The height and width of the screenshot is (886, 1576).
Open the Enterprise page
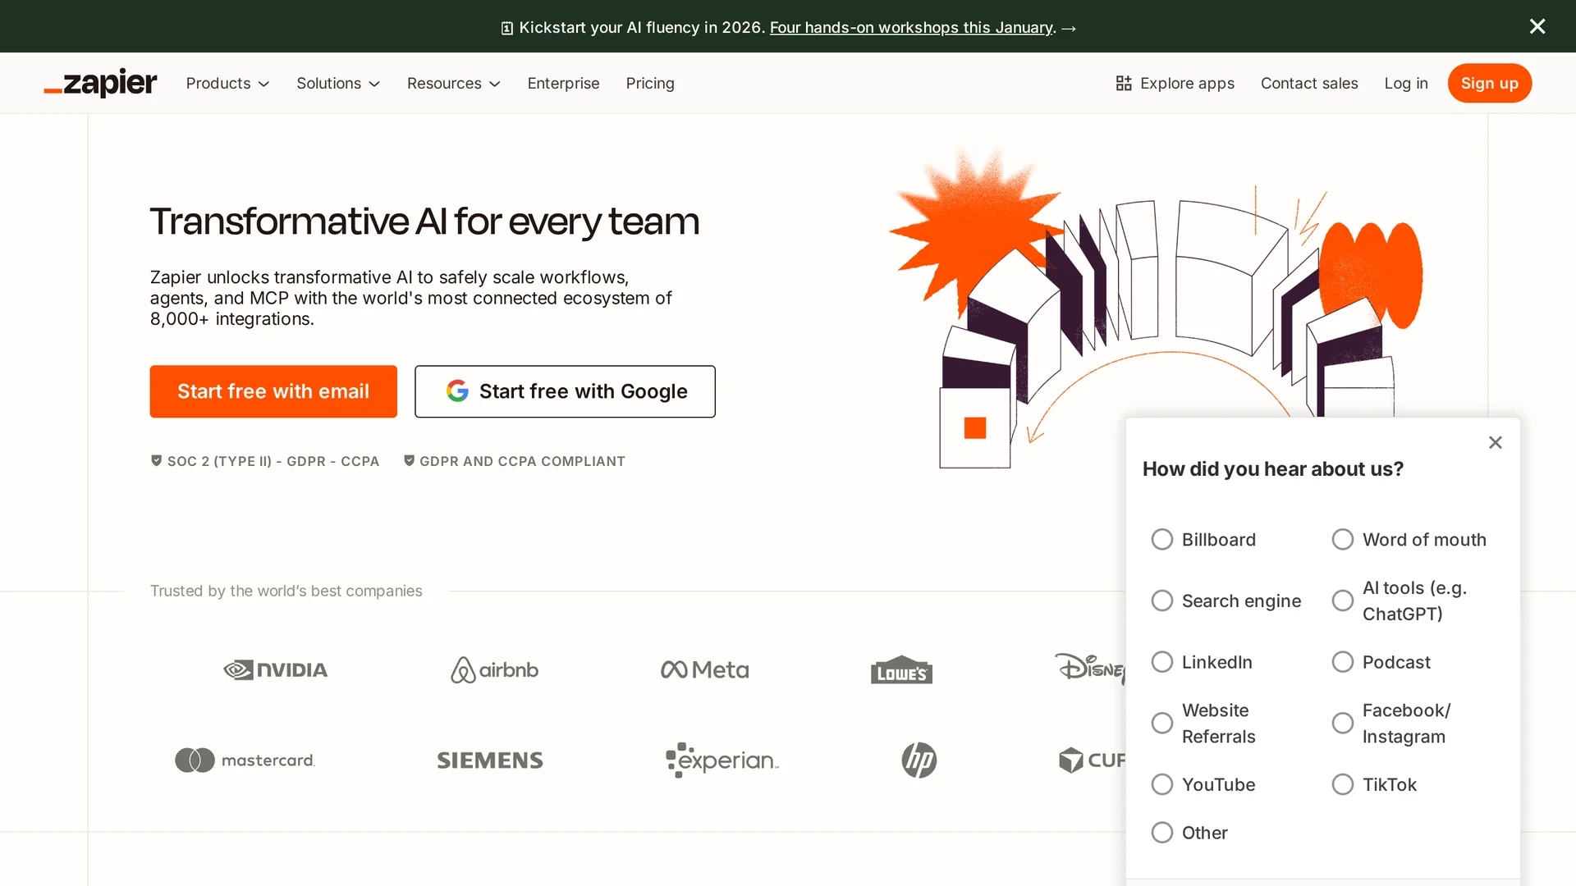[563, 84]
